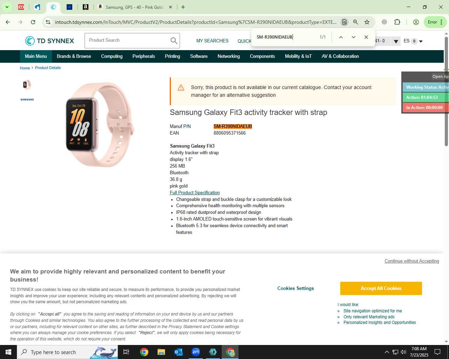Screen dimensions: 449x359
Task: Click the Product Search magnifier icon
Action: point(174,41)
